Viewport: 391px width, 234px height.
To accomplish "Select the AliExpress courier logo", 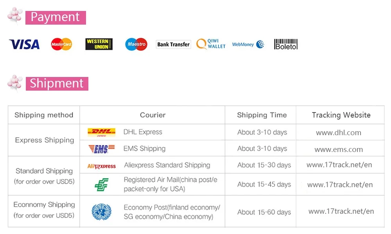I will (x=102, y=166).
